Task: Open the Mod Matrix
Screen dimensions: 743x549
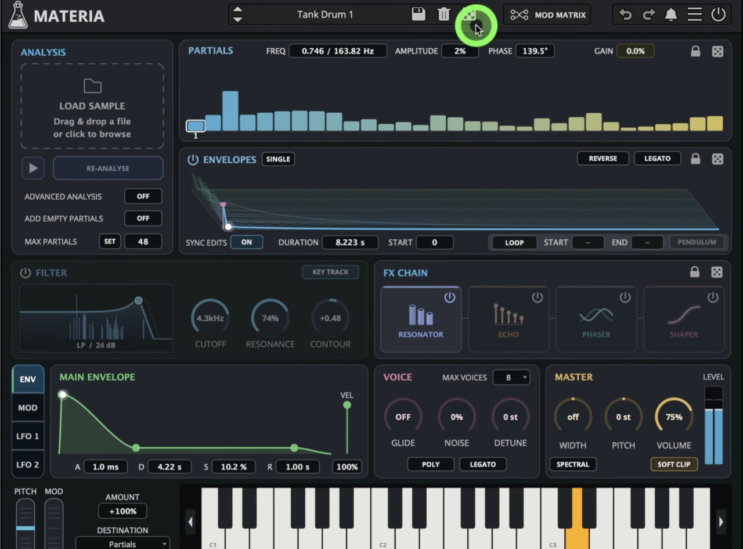Action: (x=547, y=15)
